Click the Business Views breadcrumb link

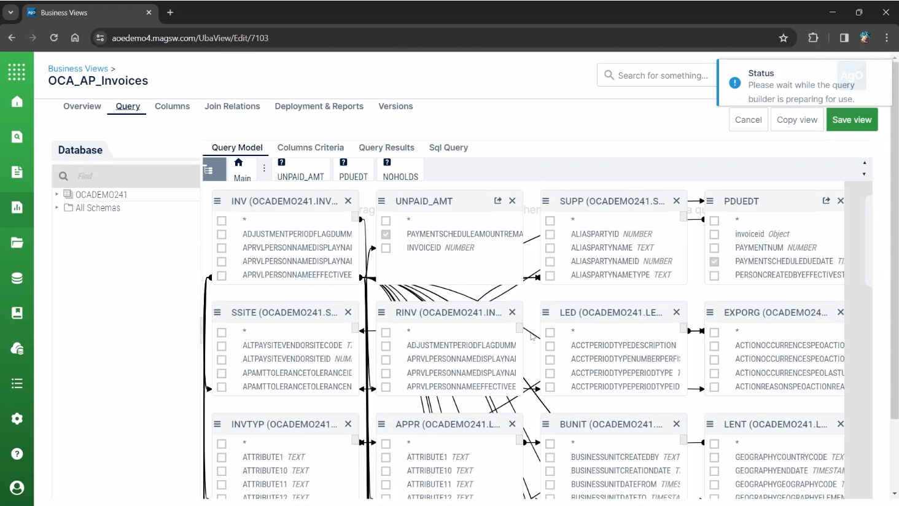point(78,69)
